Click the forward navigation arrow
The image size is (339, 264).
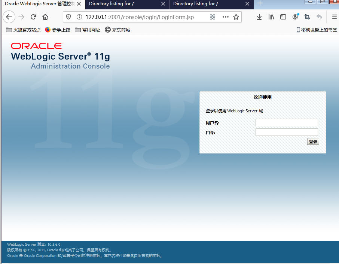[x=21, y=17]
